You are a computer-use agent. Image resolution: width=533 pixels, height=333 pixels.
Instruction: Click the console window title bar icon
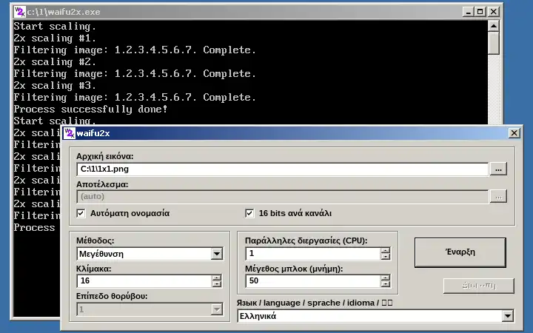coord(19,12)
